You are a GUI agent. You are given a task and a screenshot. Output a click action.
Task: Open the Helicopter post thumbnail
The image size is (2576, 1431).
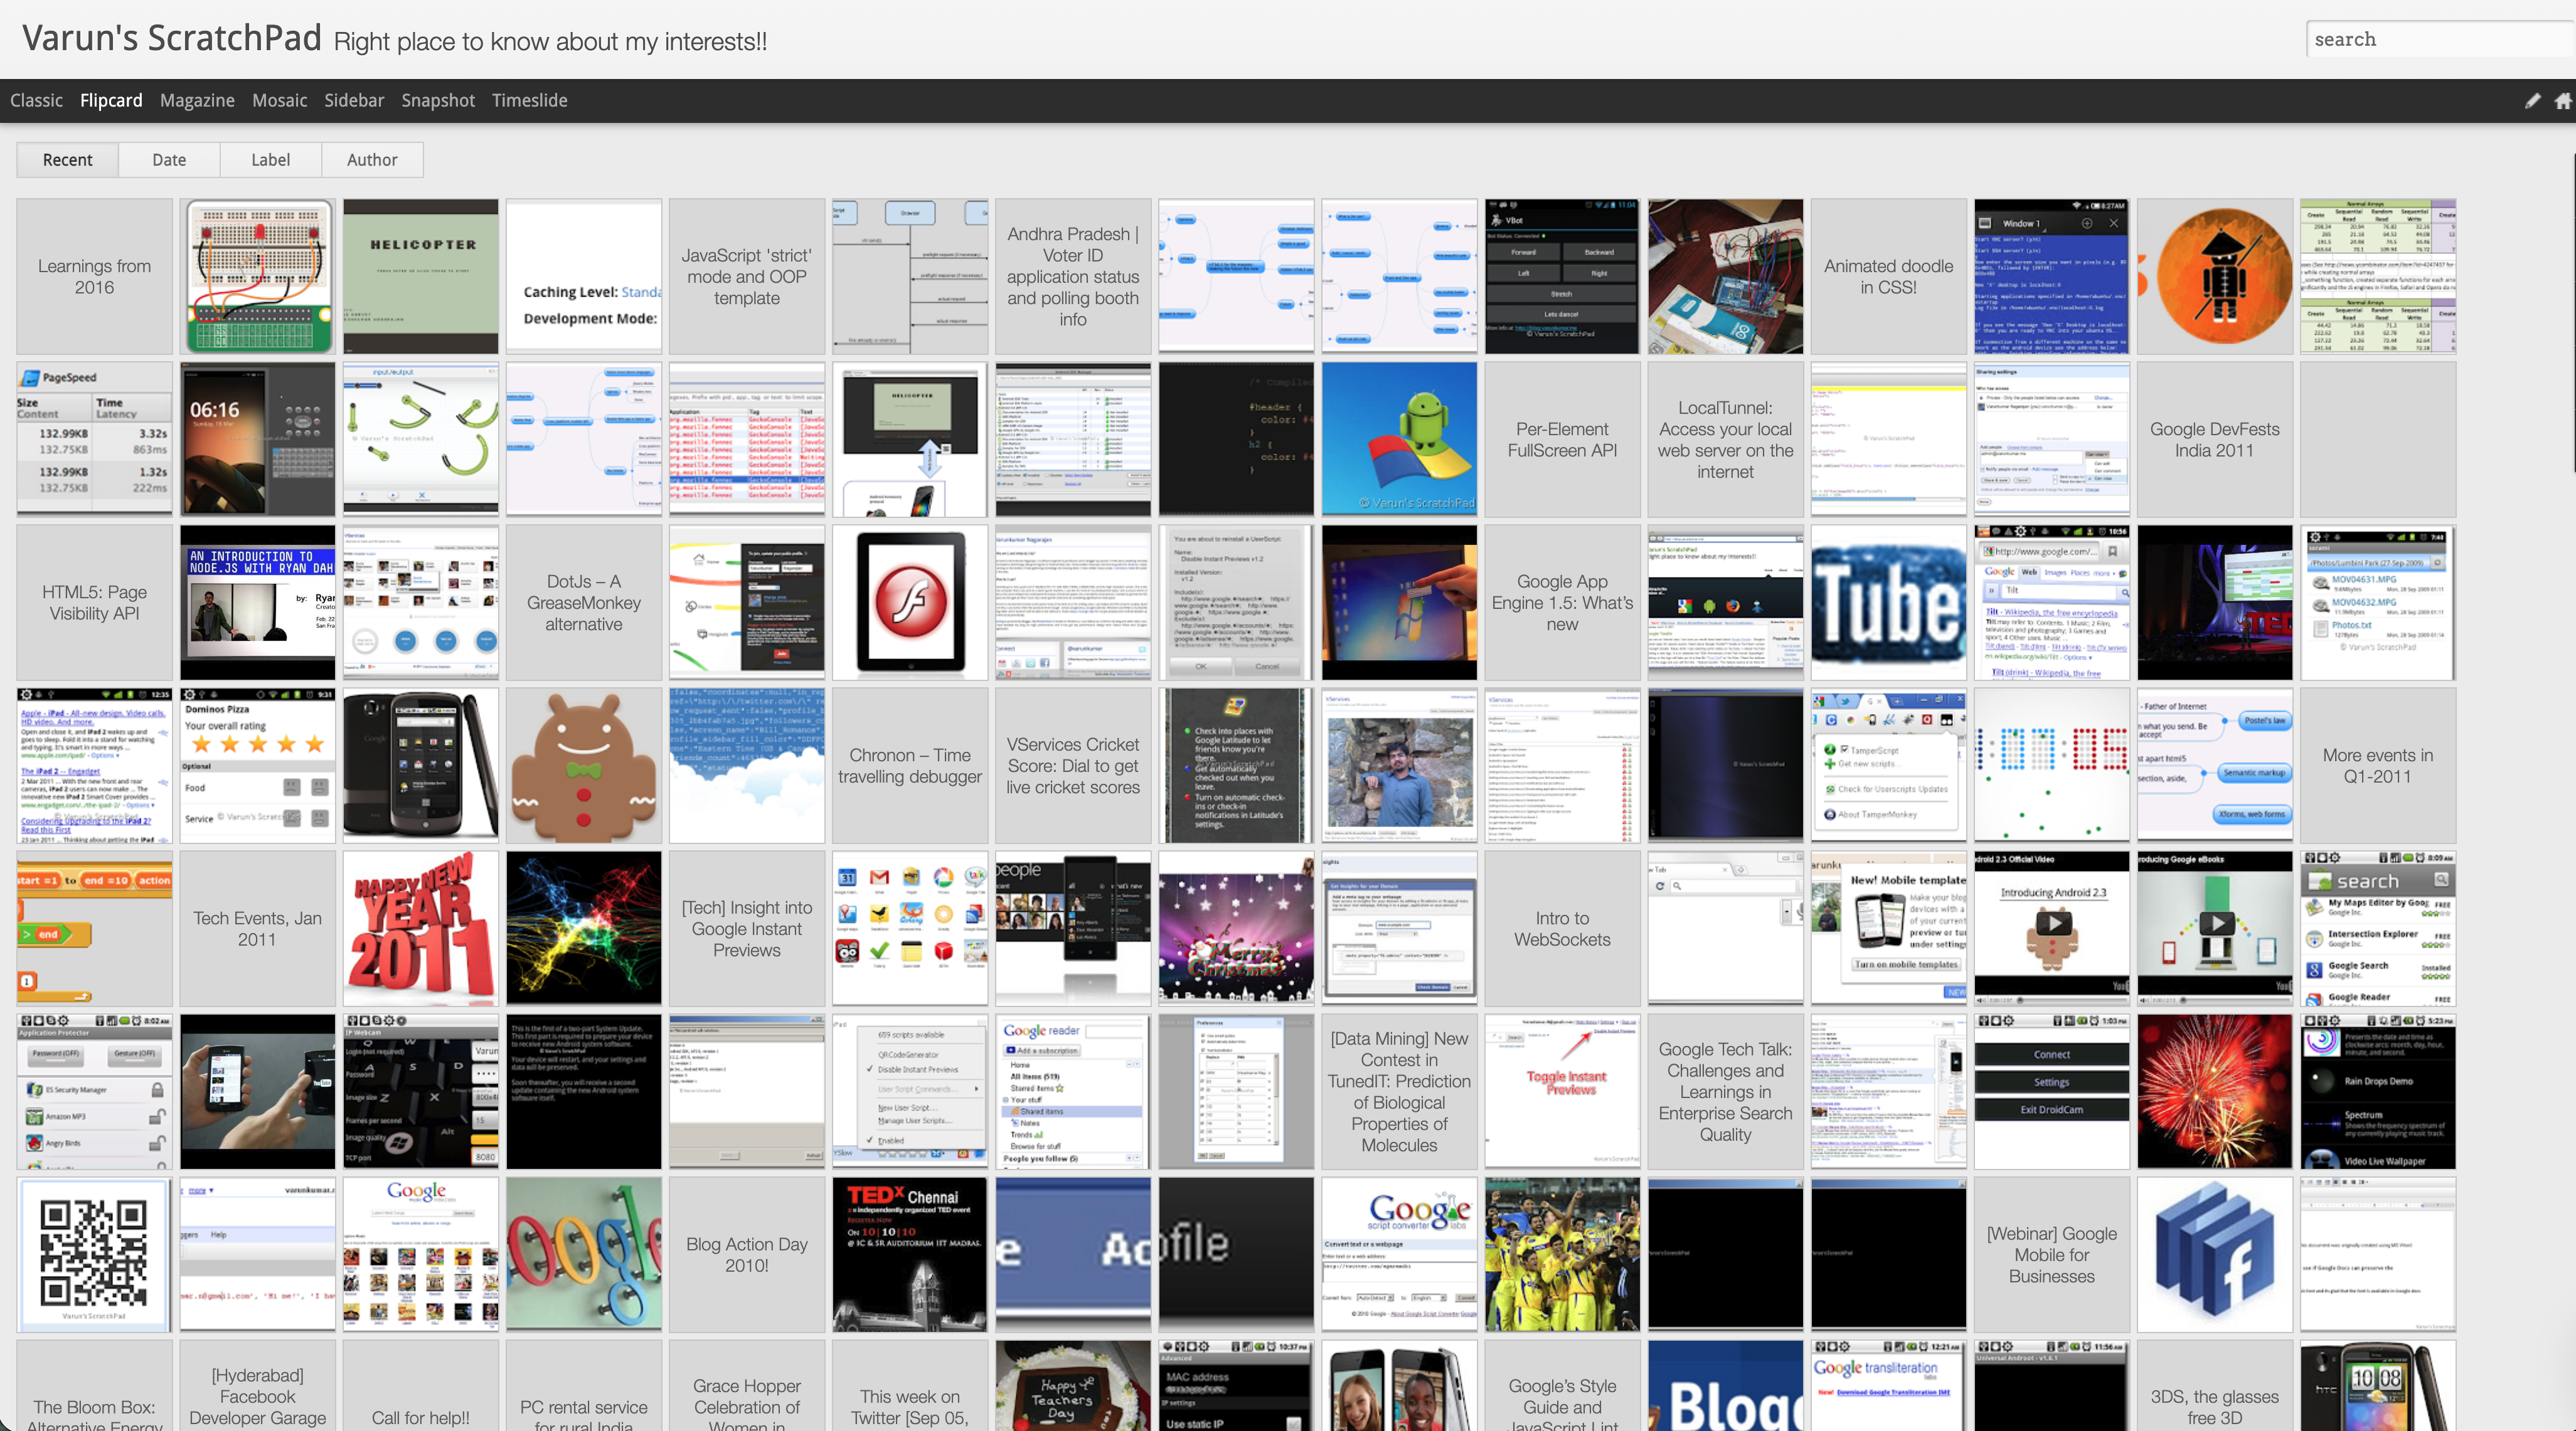pos(420,277)
